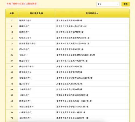Click group number 76 for 金財神彩券行
This screenshot has width=135, height=122.
pos(12,118)
